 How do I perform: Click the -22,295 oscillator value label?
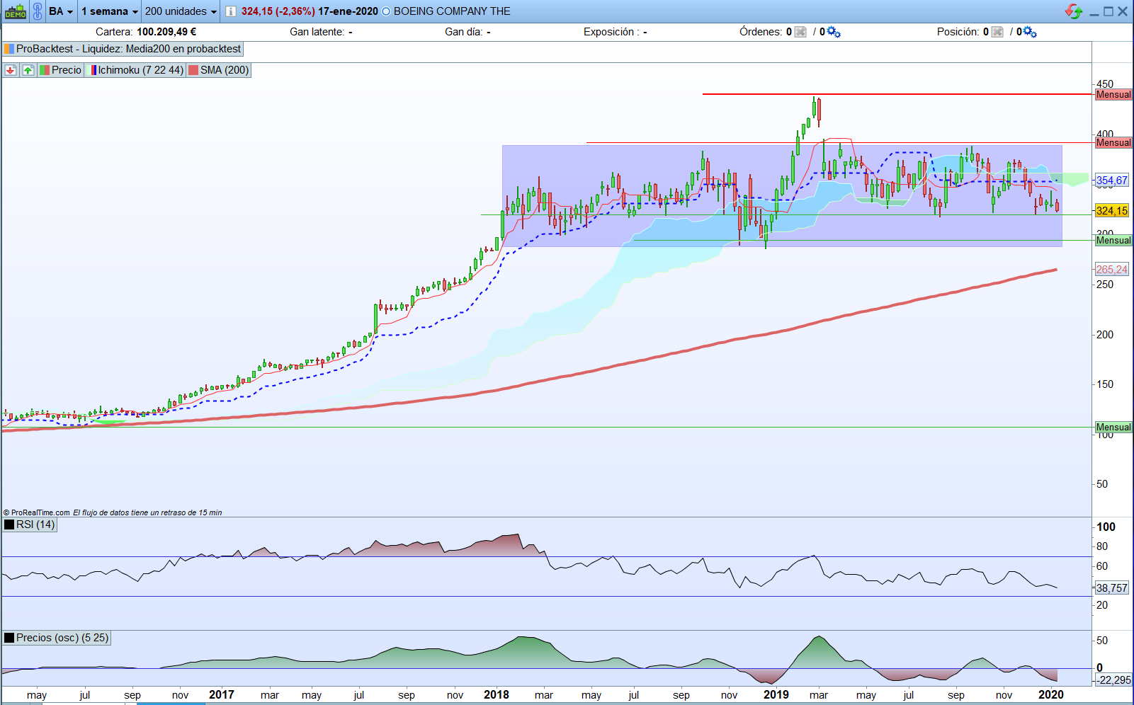(x=1115, y=680)
